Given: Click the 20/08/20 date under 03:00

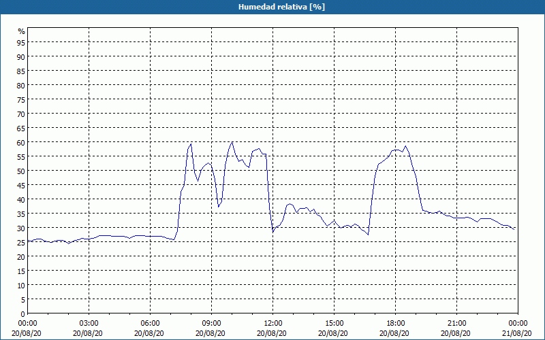Looking at the screenshot, I should tap(88, 333).
